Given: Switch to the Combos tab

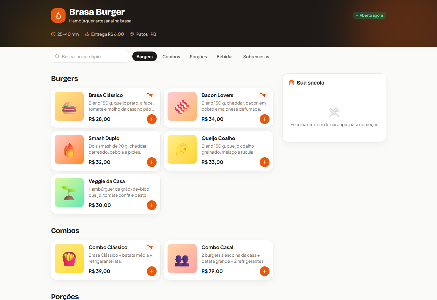Looking at the screenshot, I should pyautogui.click(x=171, y=56).
